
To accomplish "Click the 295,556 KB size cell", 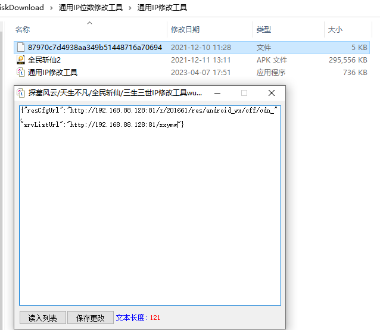I will (x=348, y=60).
